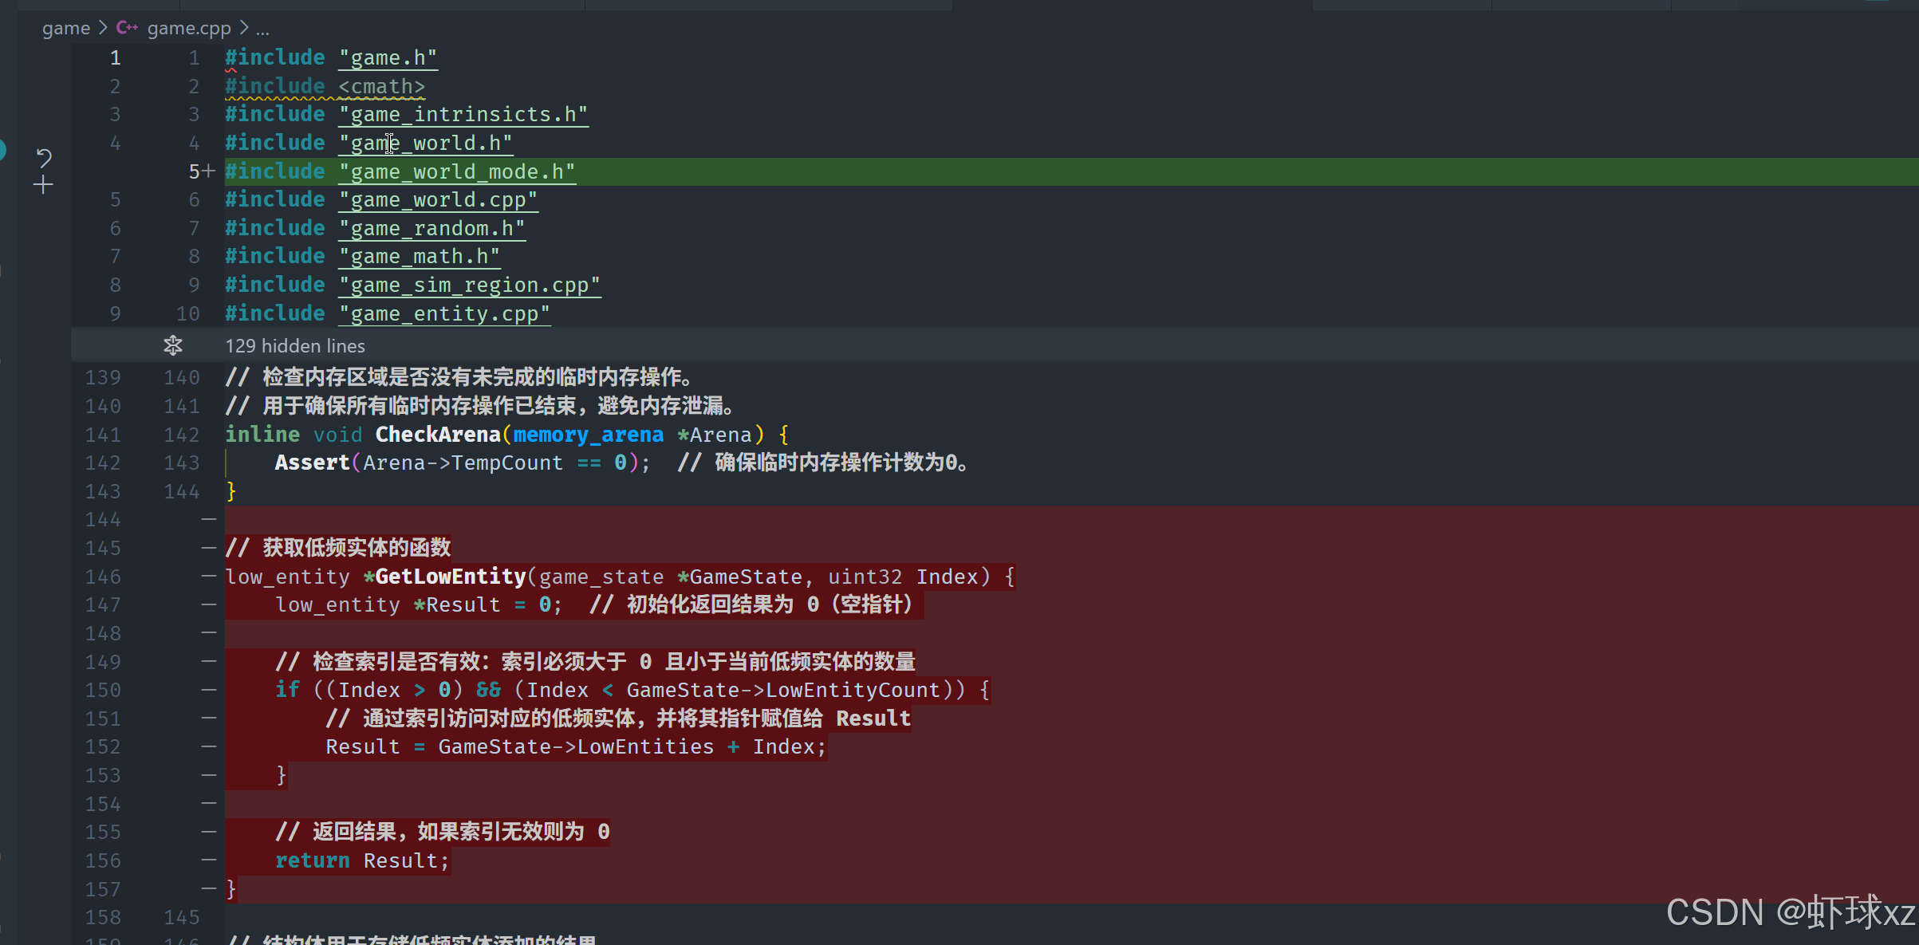This screenshot has width=1919, height=945.
Task: Open the "game_sim_region.cpp" include link
Action: click(x=469, y=285)
